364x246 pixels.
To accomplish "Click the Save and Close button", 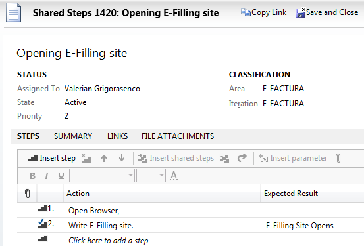I will coord(327,12).
